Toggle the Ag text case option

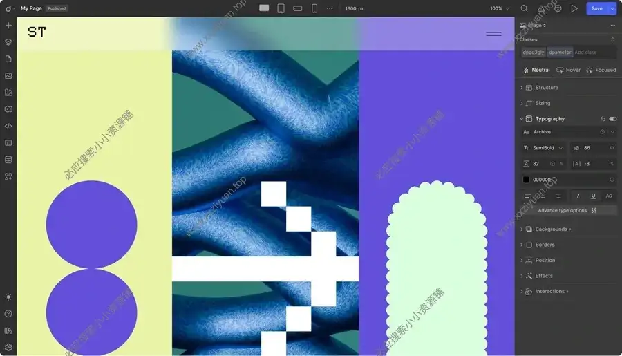[x=609, y=196]
